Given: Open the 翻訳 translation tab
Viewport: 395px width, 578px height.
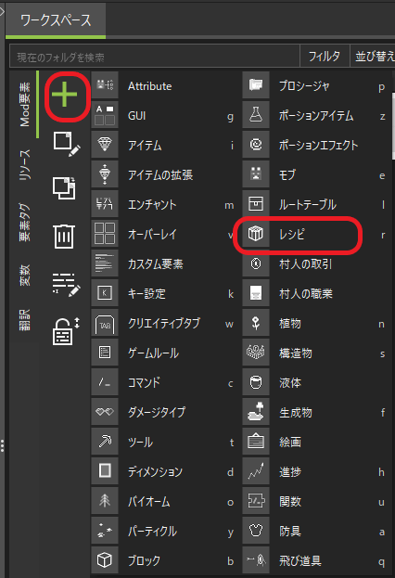Looking at the screenshot, I should 25,319.
